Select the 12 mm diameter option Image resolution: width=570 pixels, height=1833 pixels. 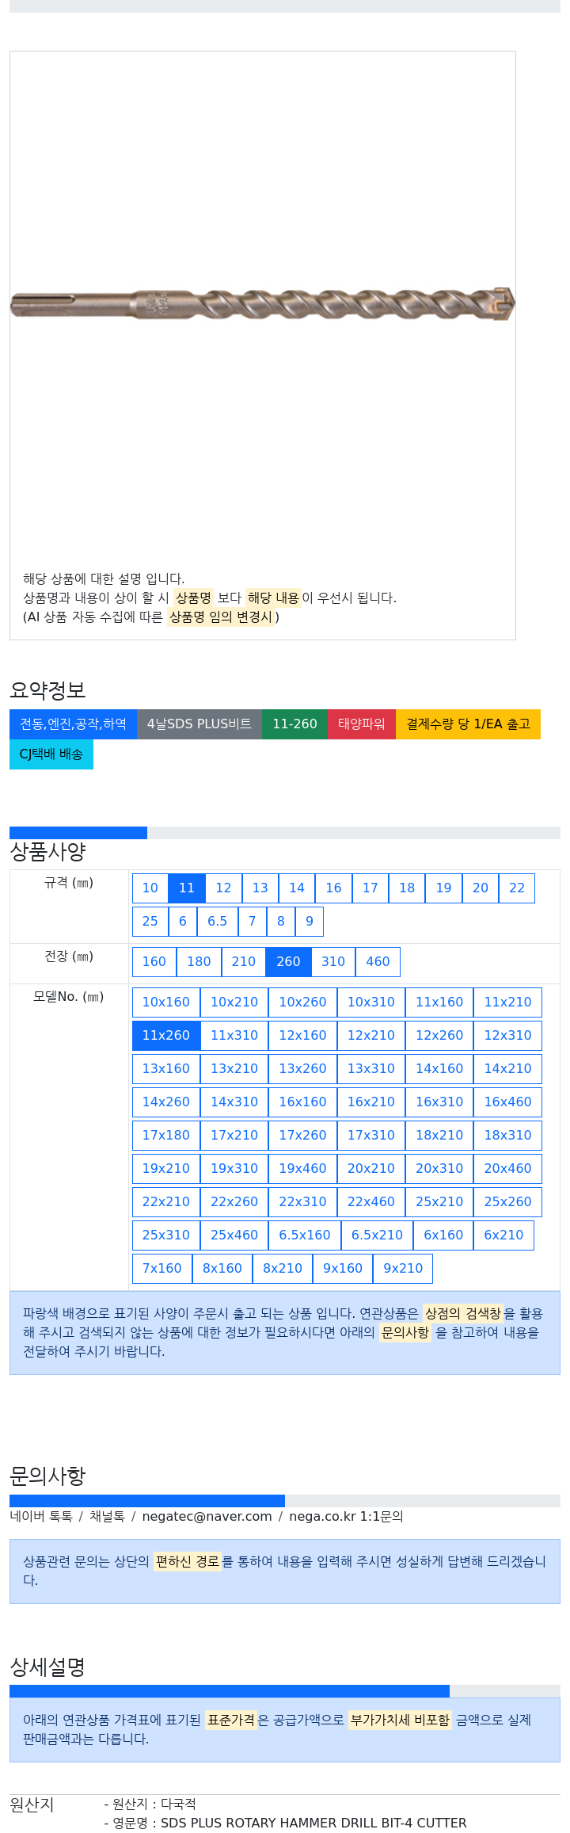pyautogui.click(x=223, y=888)
